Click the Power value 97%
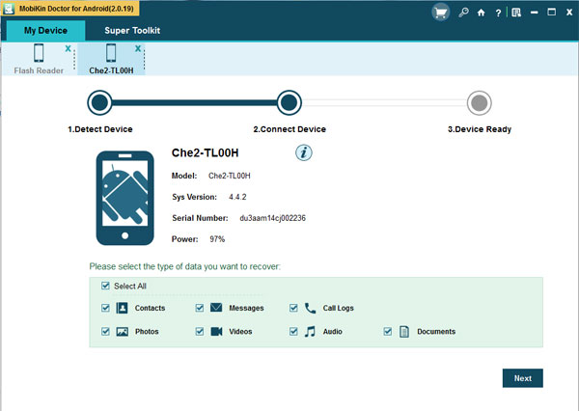Viewport: 579px width, 411px height. (217, 239)
